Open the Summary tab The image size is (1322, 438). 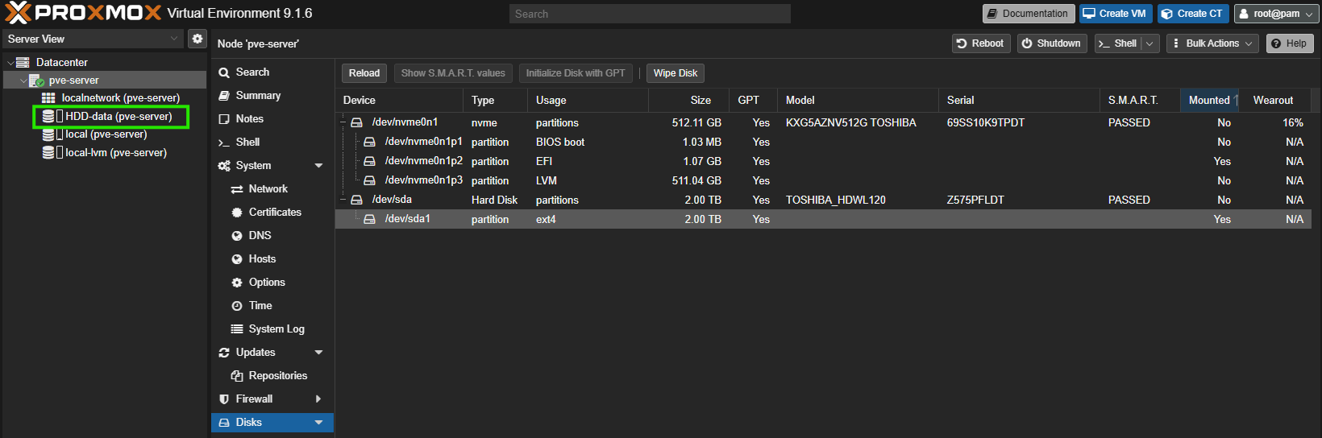(x=258, y=95)
